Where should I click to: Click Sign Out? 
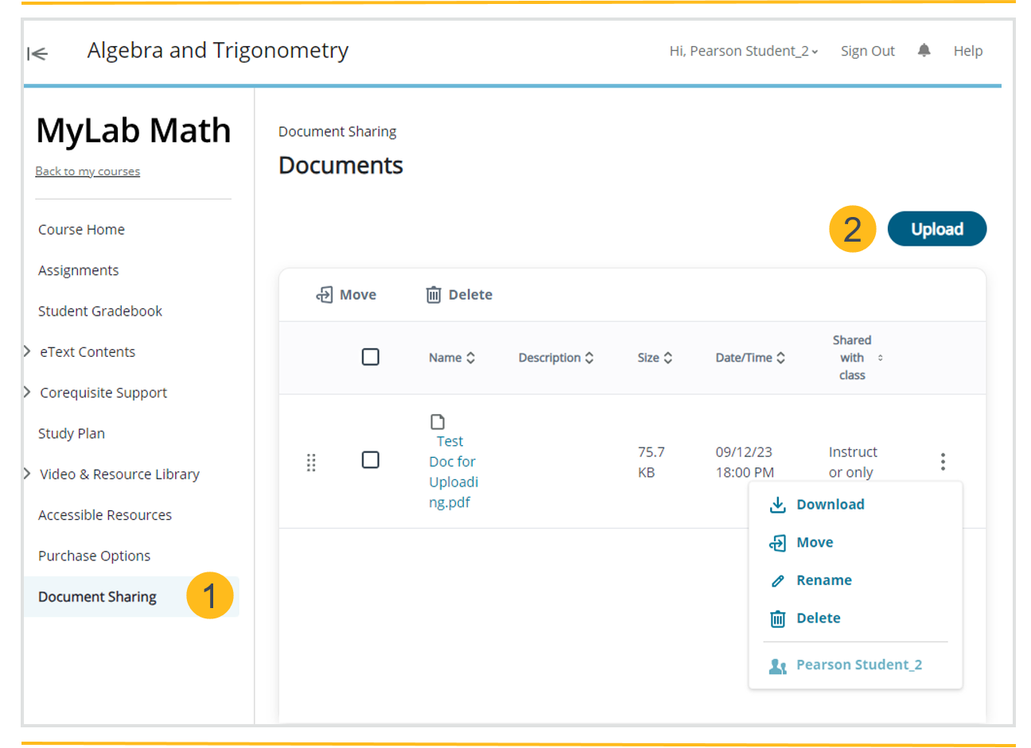point(868,51)
